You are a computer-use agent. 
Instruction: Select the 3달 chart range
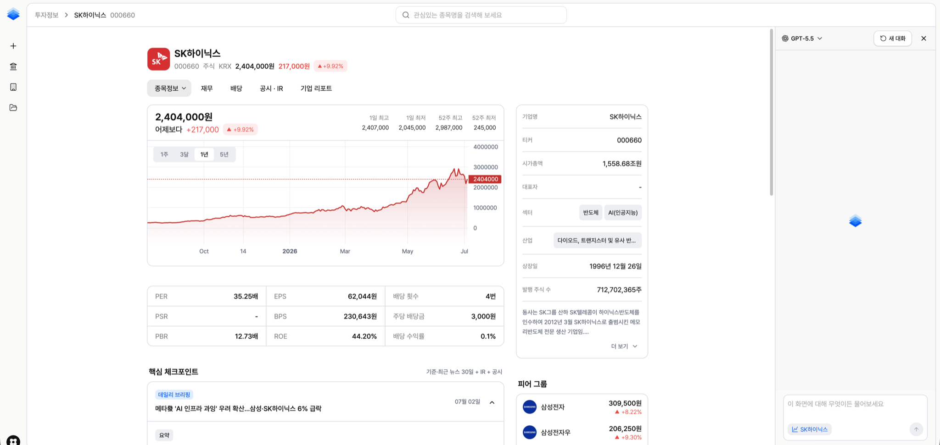click(x=184, y=154)
